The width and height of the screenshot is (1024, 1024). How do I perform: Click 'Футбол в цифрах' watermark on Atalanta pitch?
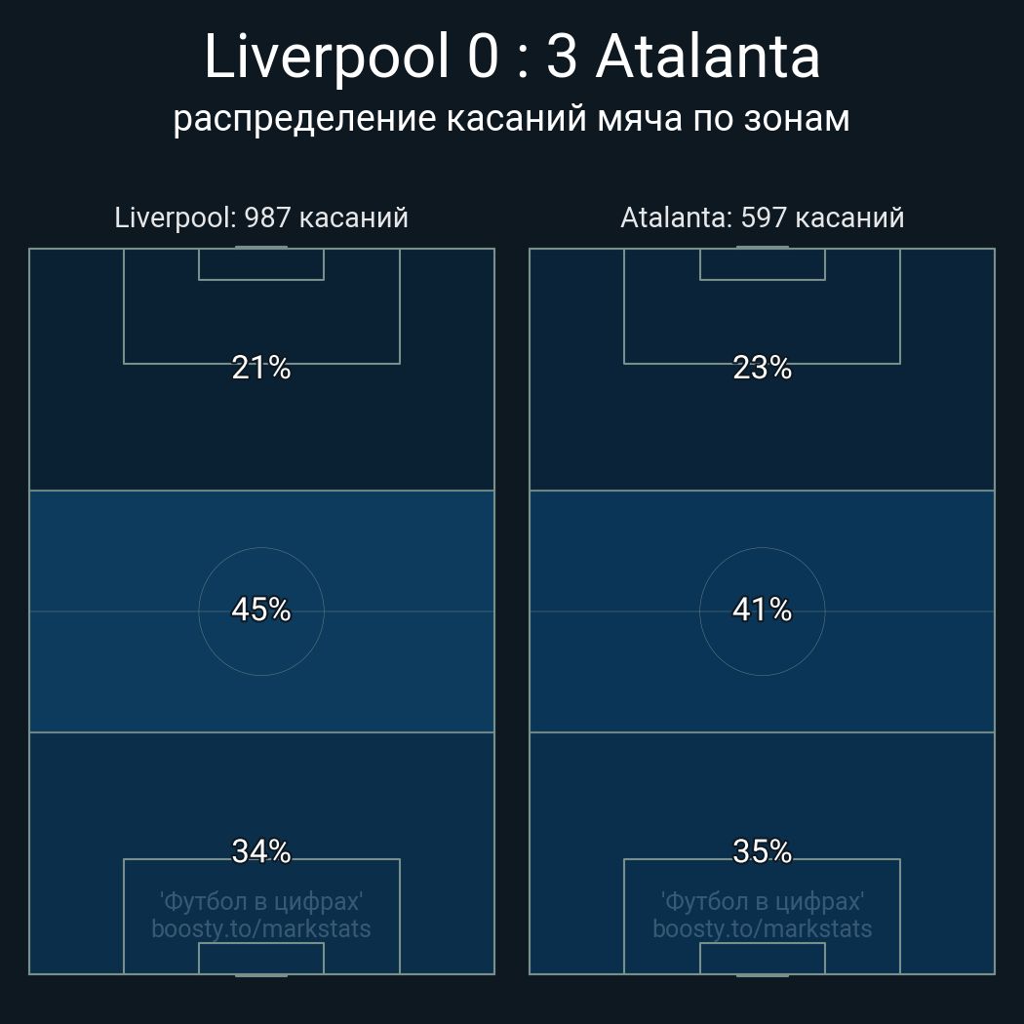tap(762, 900)
